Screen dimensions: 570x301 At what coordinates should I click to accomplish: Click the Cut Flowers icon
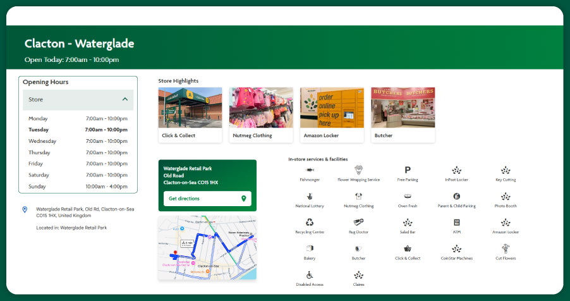506,249
